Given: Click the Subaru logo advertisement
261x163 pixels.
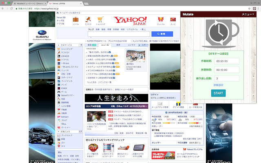Looking at the screenshot, I should pyautogui.click(x=42, y=35).
